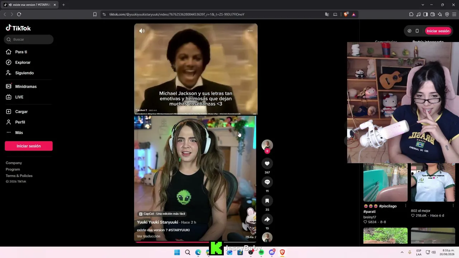Open the TikTok home logo

tap(18, 28)
